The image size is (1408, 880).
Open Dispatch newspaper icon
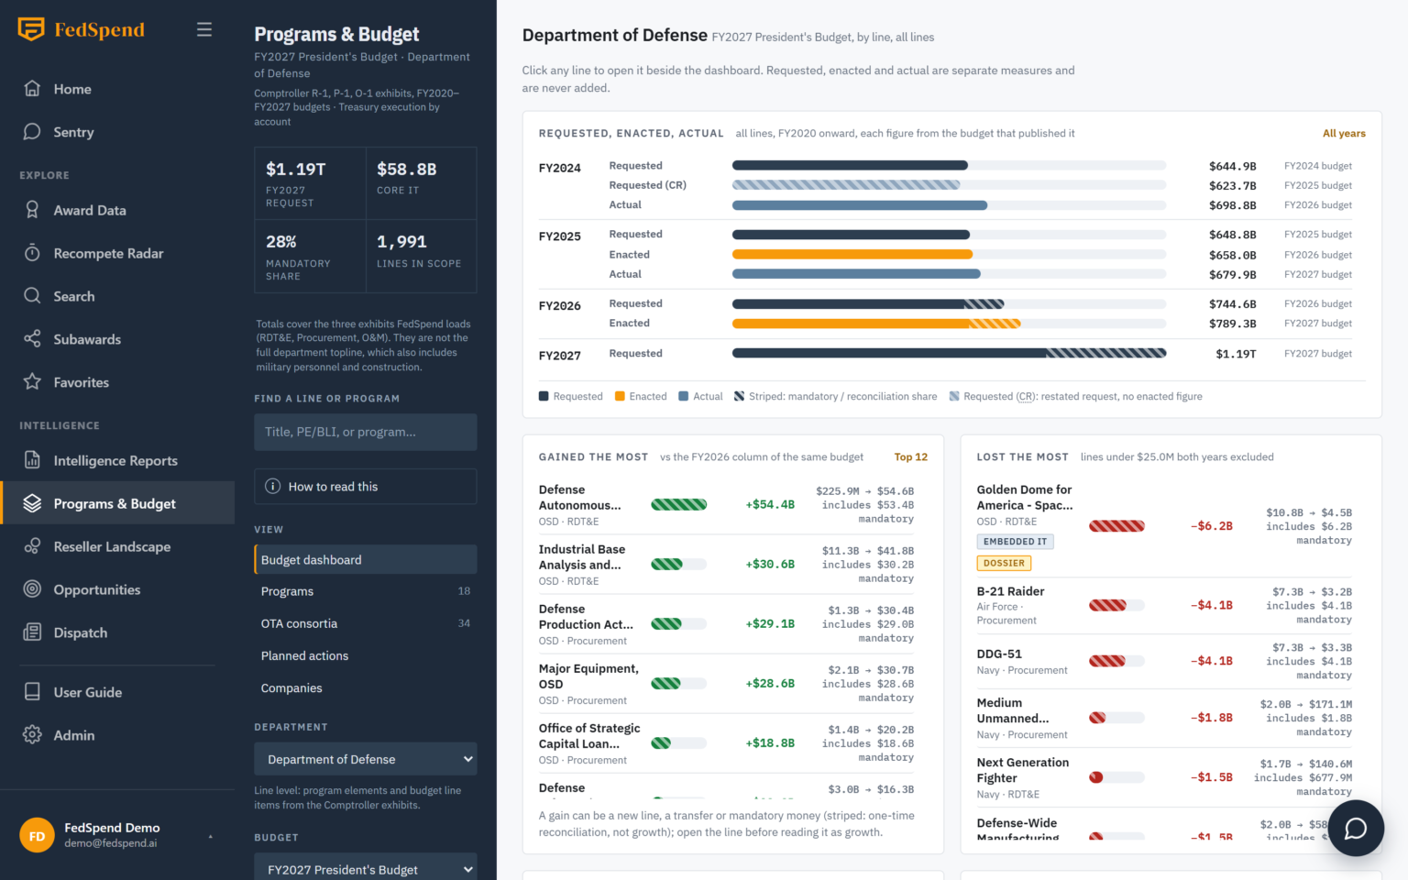pyautogui.click(x=32, y=632)
